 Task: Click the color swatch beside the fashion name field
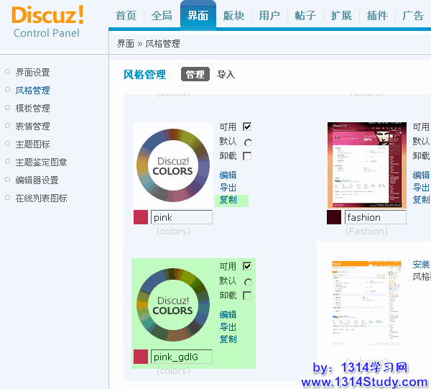[x=334, y=217]
